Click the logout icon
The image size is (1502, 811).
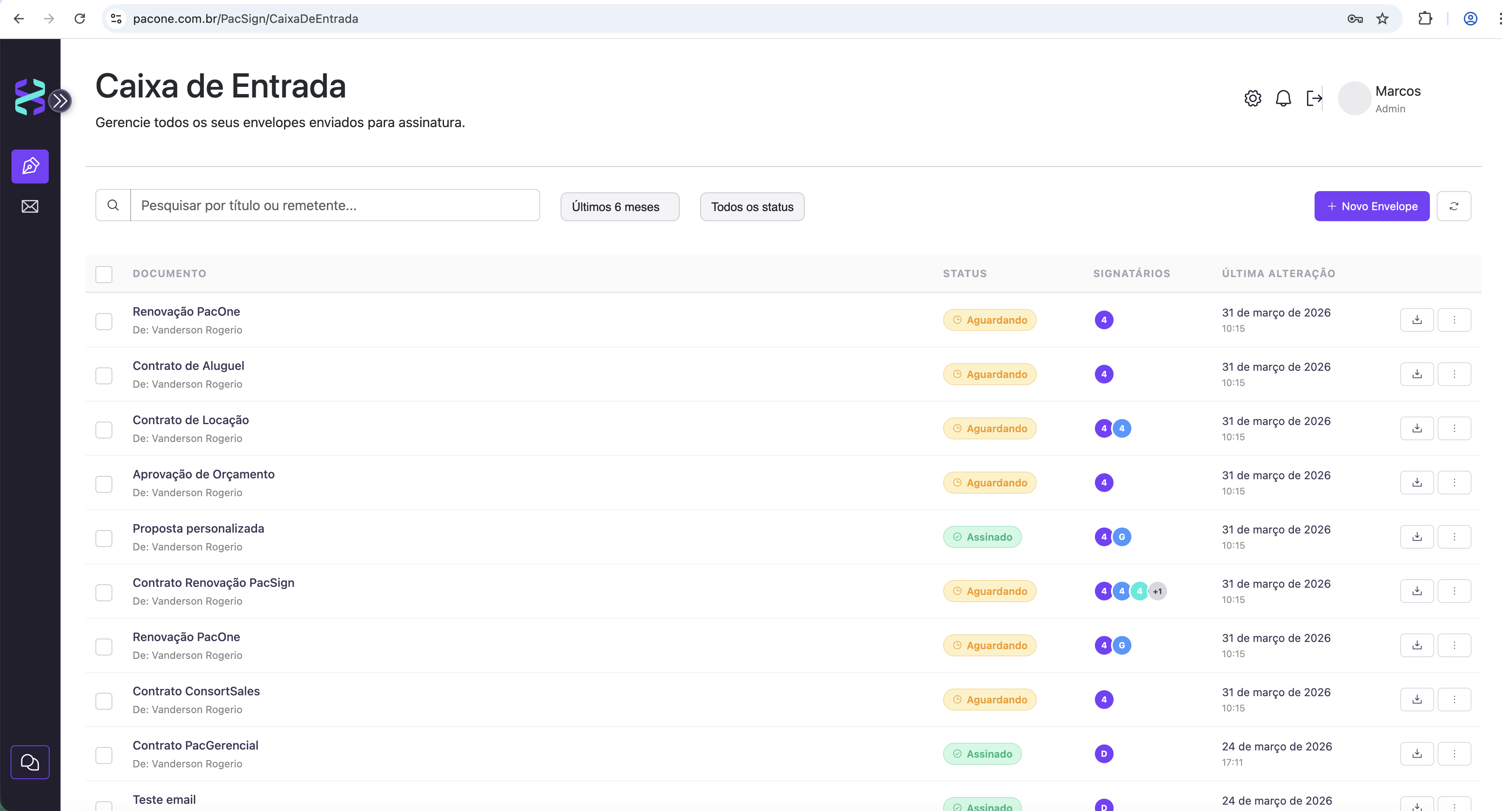pos(1314,98)
